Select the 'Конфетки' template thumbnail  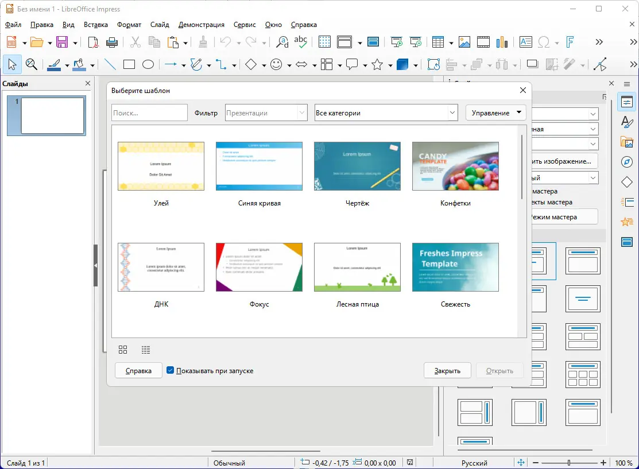click(x=455, y=166)
